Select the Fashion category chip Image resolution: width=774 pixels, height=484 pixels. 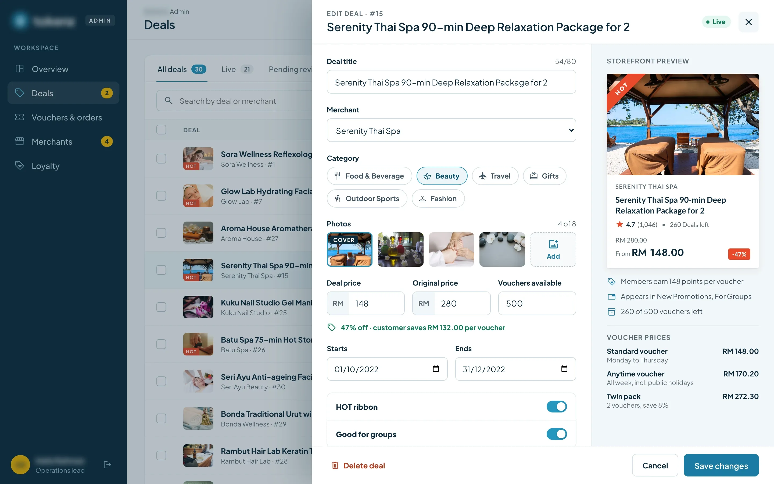pos(438,198)
